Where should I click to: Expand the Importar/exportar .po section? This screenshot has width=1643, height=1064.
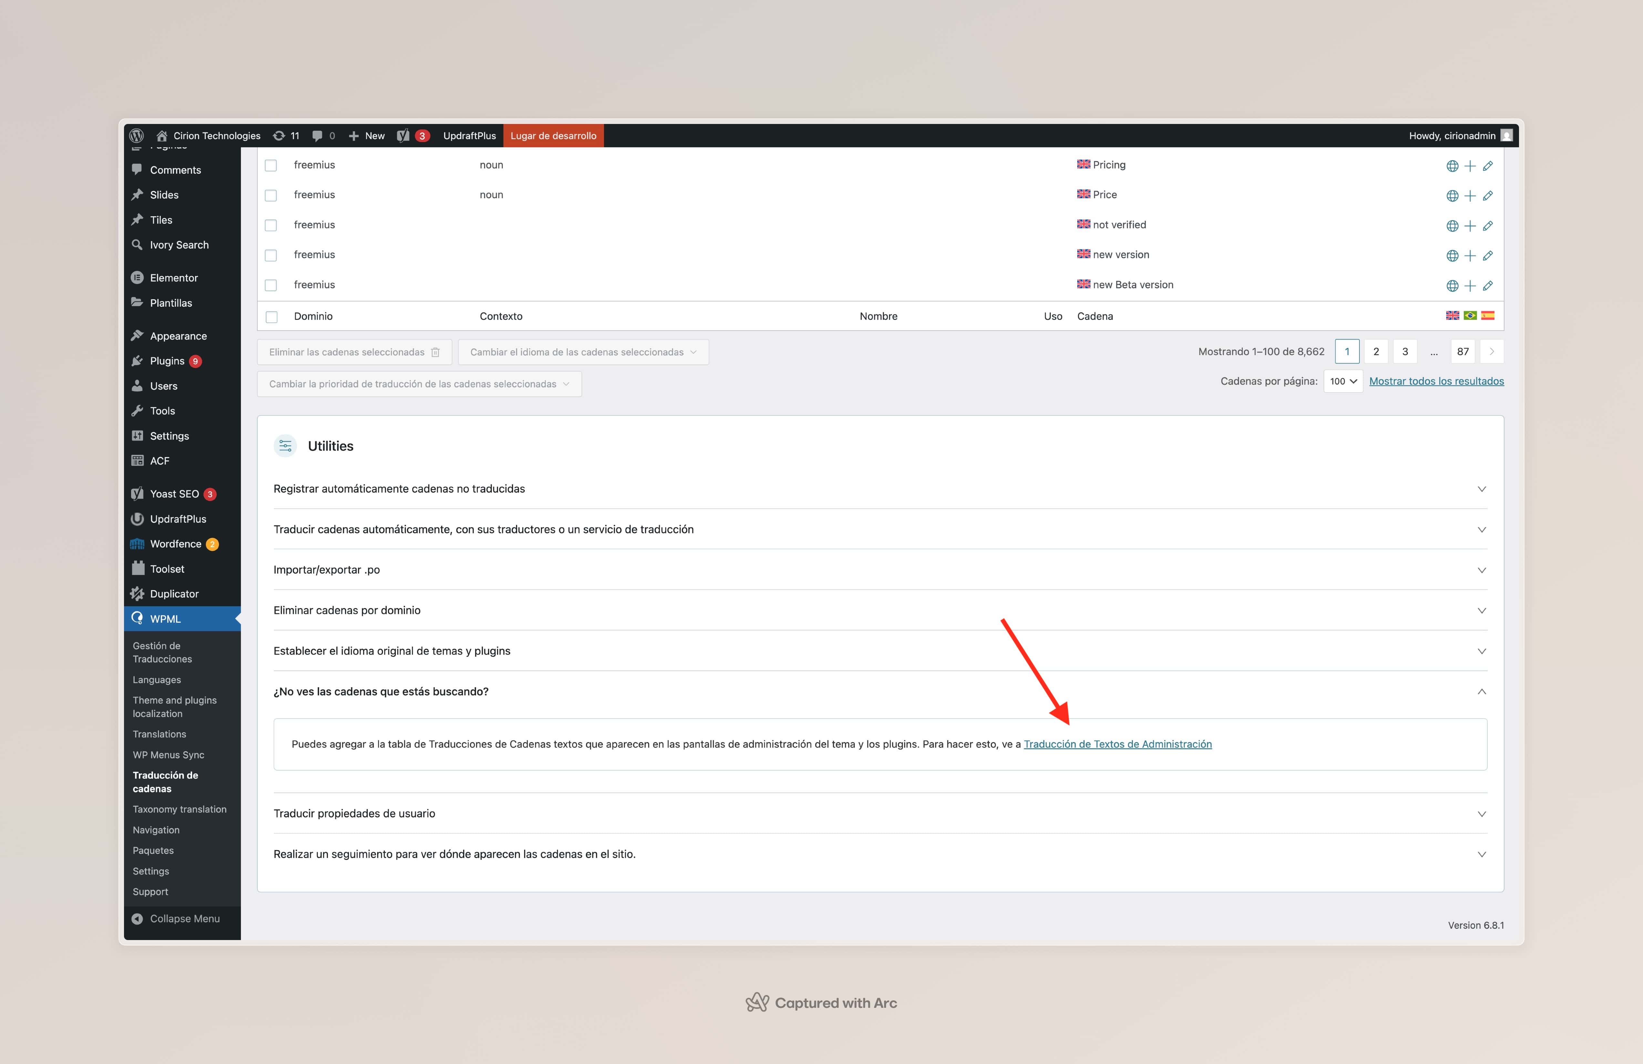tap(880, 570)
